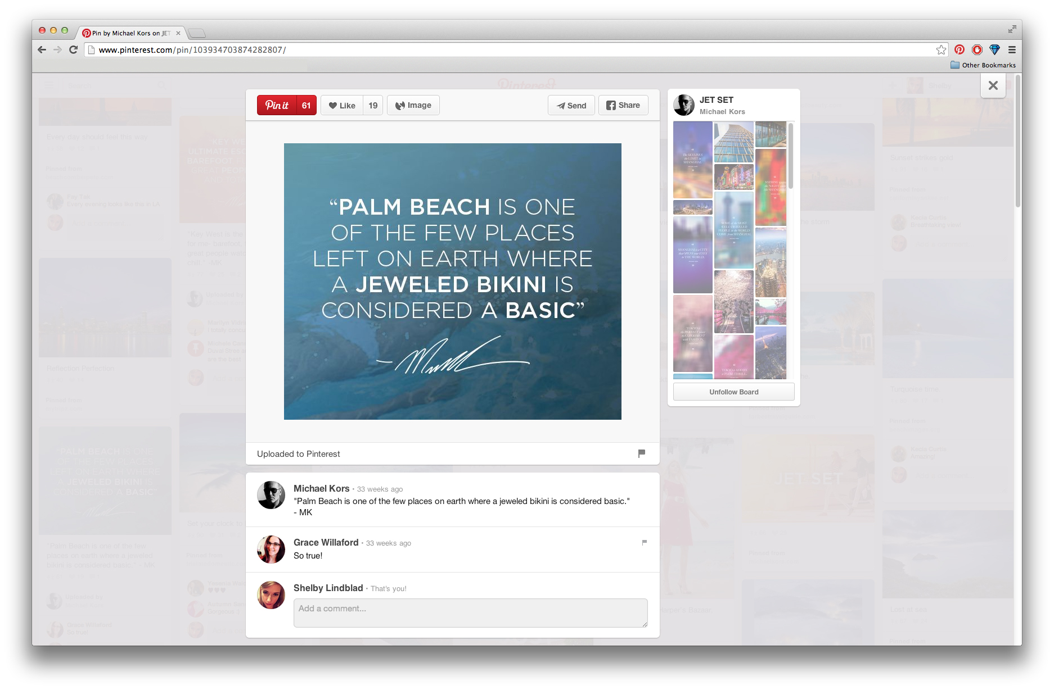This screenshot has width=1054, height=690.
Task: Click Michael Kors name under JET SET
Action: (722, 112)
